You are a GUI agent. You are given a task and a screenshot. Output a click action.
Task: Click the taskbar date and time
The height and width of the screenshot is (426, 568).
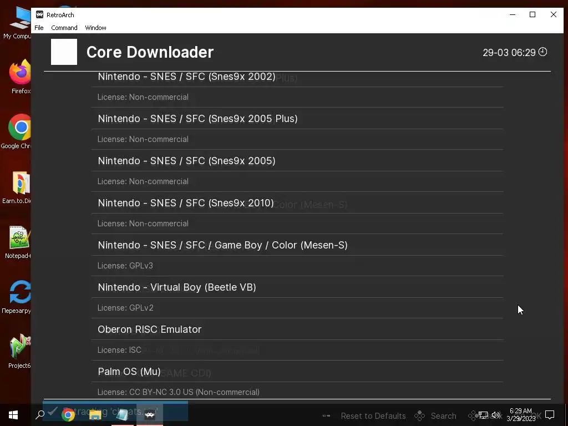click(521, 415)
